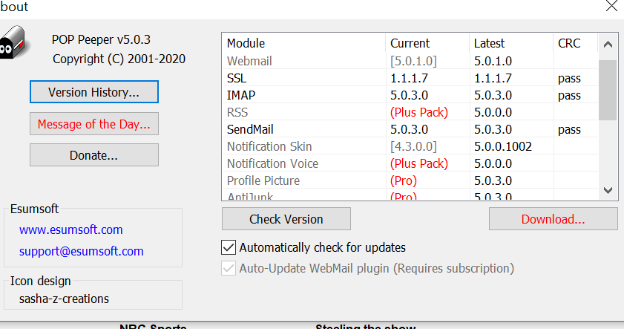Select the Webmail module row
The height and width of the screenshot is (329, 624).
pyautogui.click(x=410, y=61)
